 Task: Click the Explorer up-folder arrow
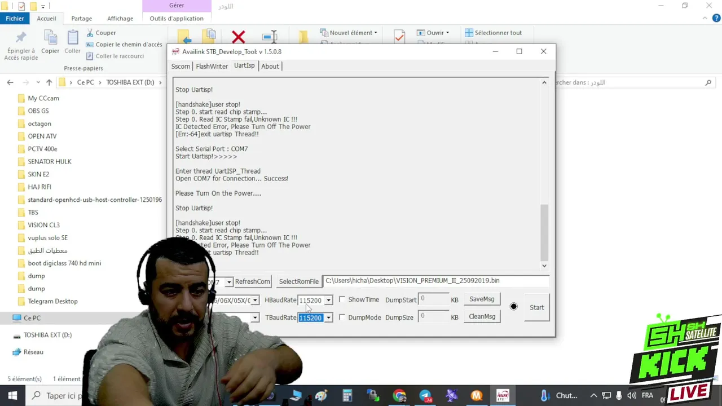pos(49,82)
